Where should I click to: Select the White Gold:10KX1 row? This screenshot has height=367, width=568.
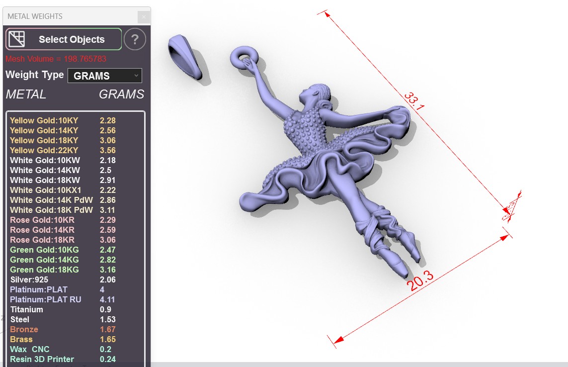click(76, 190)
